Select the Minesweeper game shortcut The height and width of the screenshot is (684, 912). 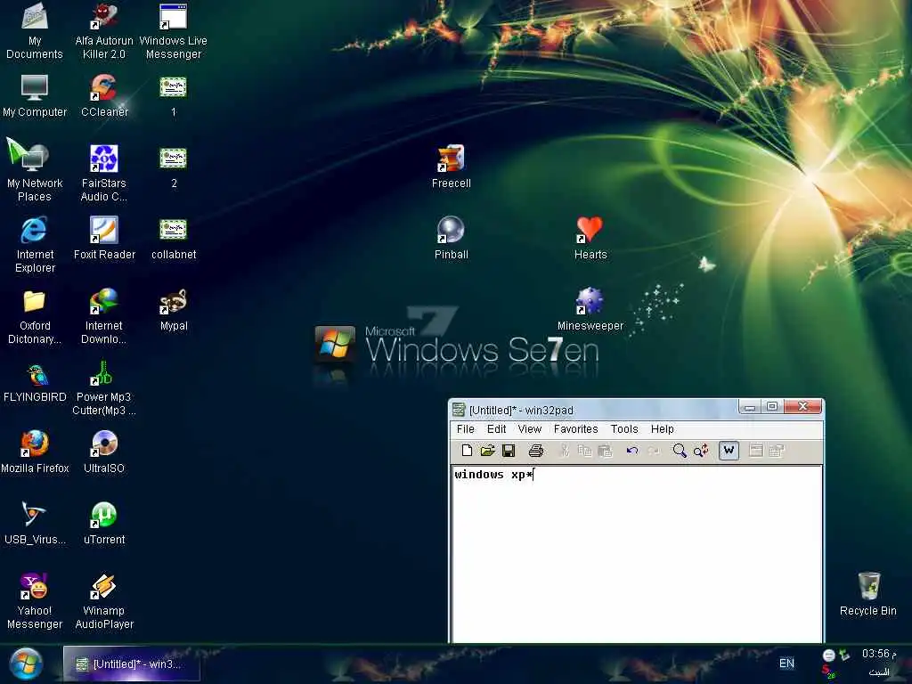[x=590, y=311]
